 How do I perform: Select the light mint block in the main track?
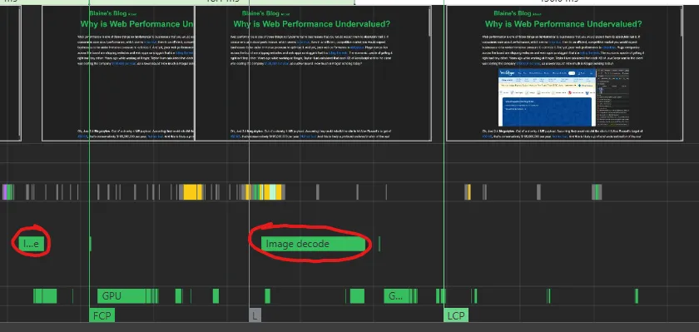[x=272, y=192]
